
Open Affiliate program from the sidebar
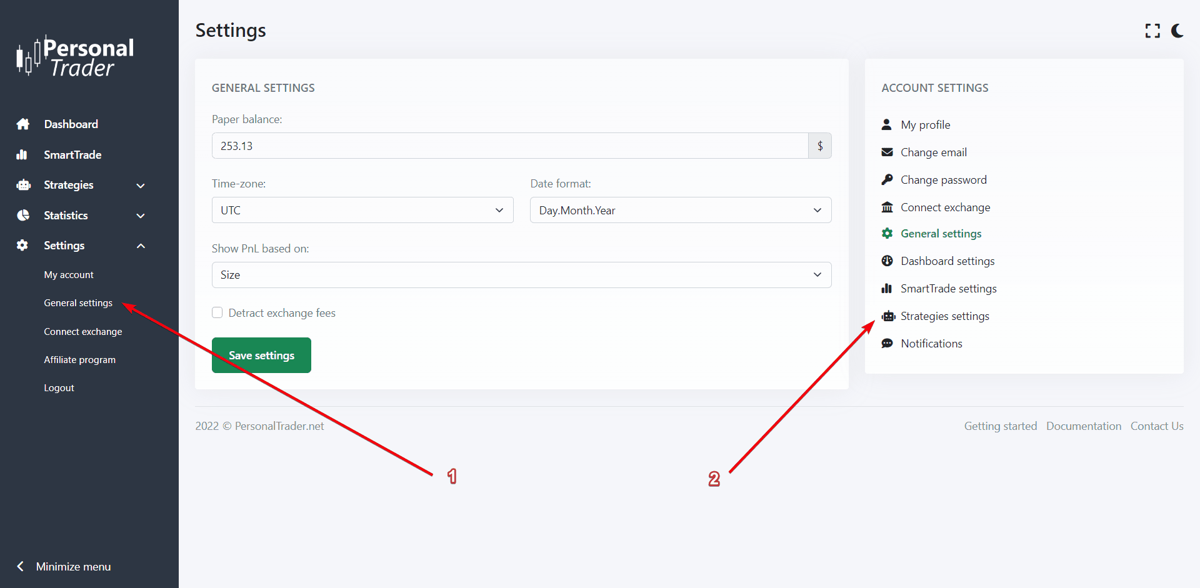[79, 360]
